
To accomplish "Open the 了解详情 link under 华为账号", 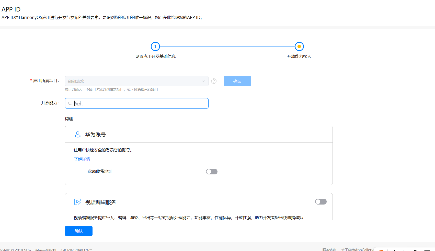I will [x=82, y=159].
